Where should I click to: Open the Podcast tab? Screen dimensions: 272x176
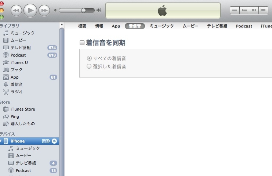(244, 26)
